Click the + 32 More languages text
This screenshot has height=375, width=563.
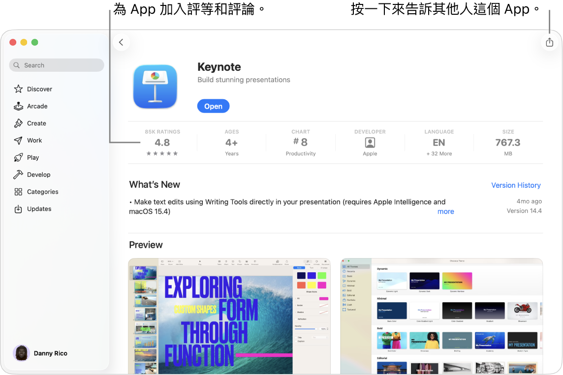[x=439, y=154]
